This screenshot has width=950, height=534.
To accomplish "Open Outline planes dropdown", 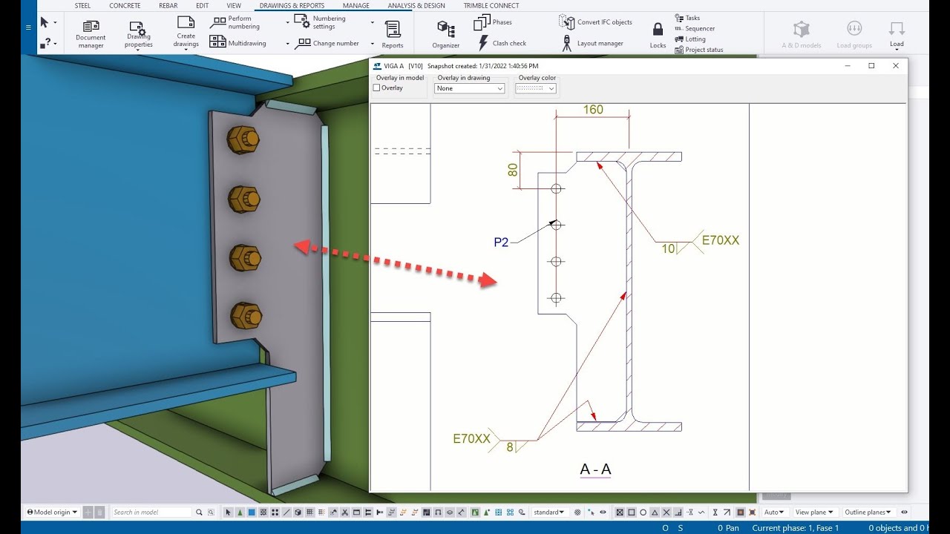I will point(868,512).
